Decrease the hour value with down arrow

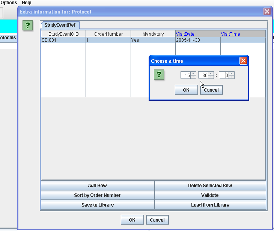(x=193, y=77)
